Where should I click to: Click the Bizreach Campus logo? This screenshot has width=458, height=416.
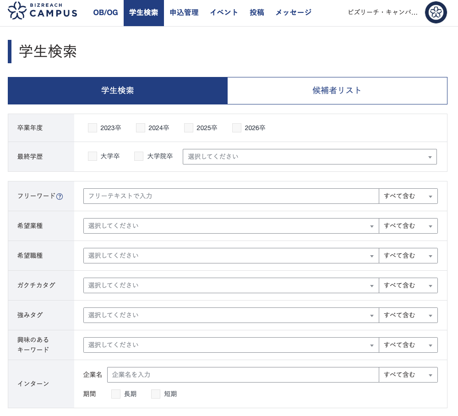pos(43,11)
